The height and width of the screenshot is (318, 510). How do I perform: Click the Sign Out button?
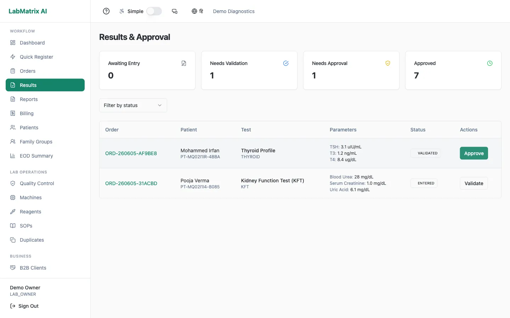coord(24,306)
